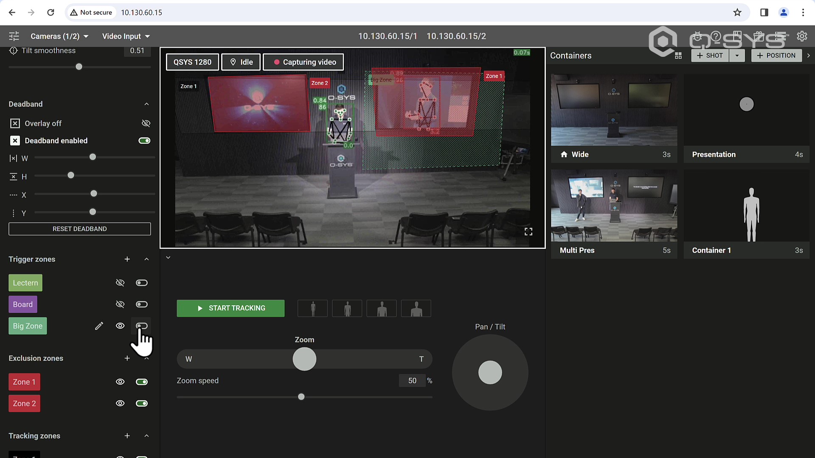
Task: Open the help question mark icon
Action: [x=716, y=36]
